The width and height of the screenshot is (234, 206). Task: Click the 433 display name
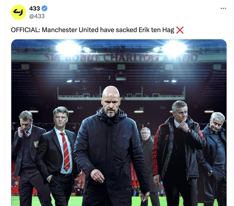[35, 8]
